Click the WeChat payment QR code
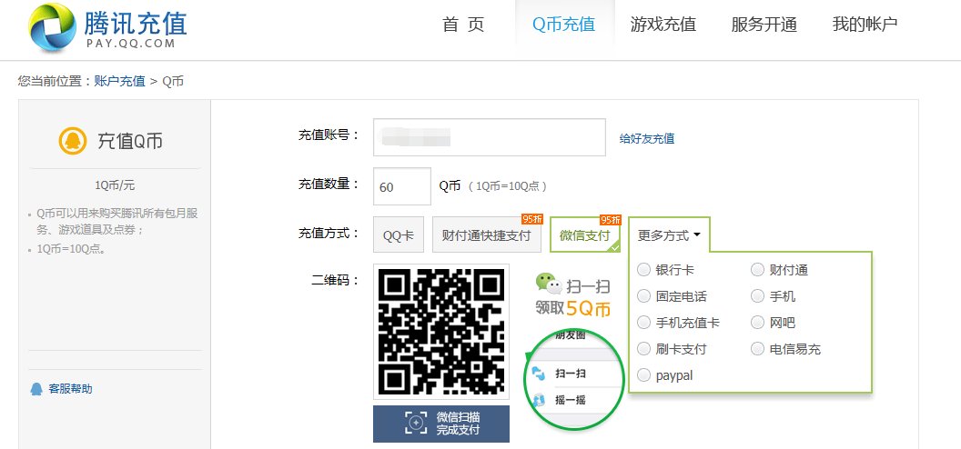 (x=441, y=332)
